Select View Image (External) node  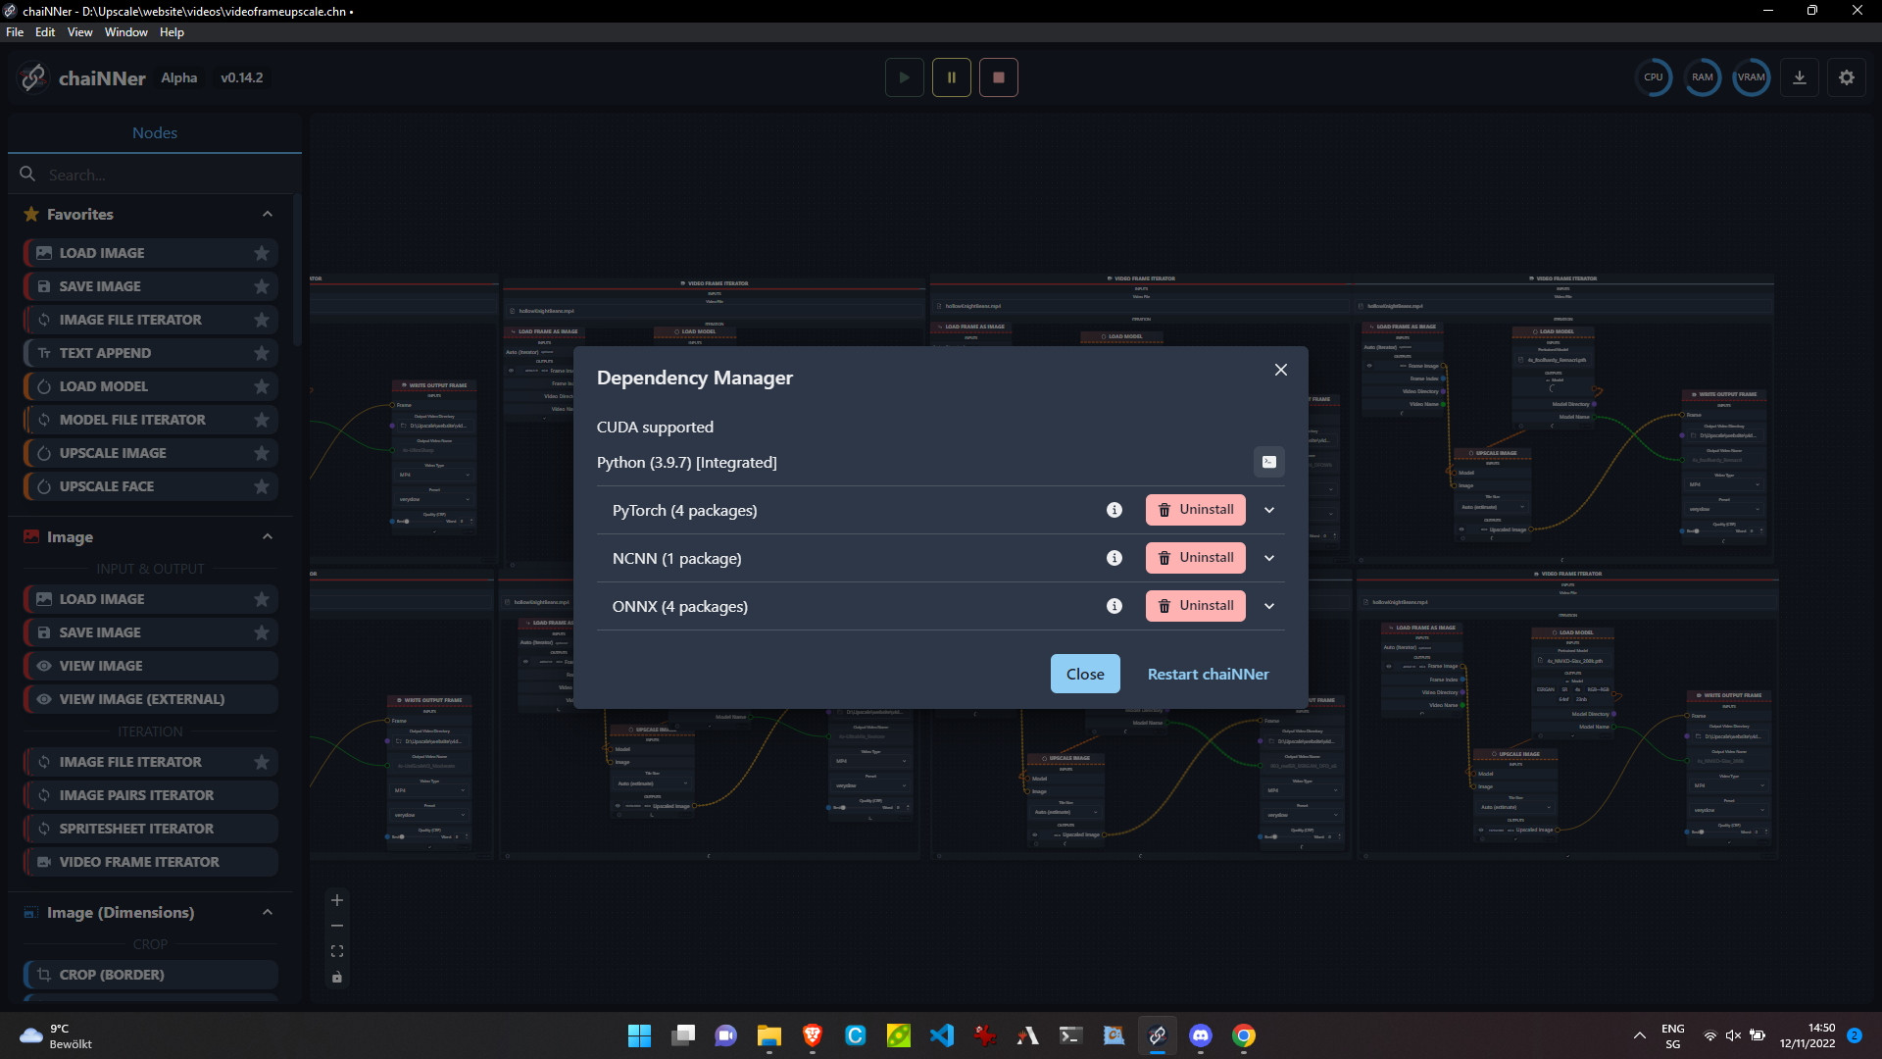[x=150, y=699]
